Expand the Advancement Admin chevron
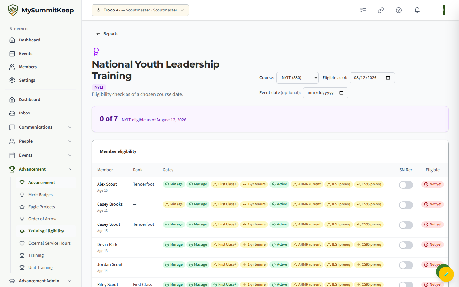This screenshot has width=459, height=287. tap(70, 281)
